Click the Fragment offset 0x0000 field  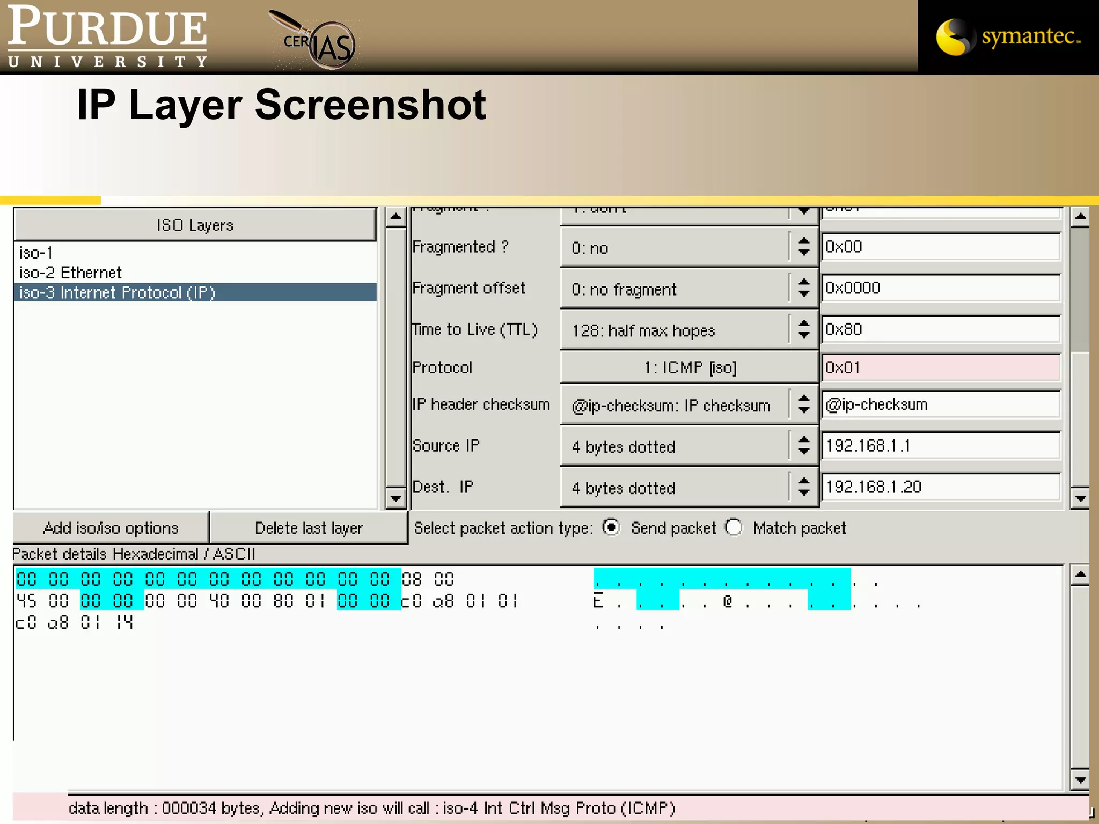tap(941, 288)
